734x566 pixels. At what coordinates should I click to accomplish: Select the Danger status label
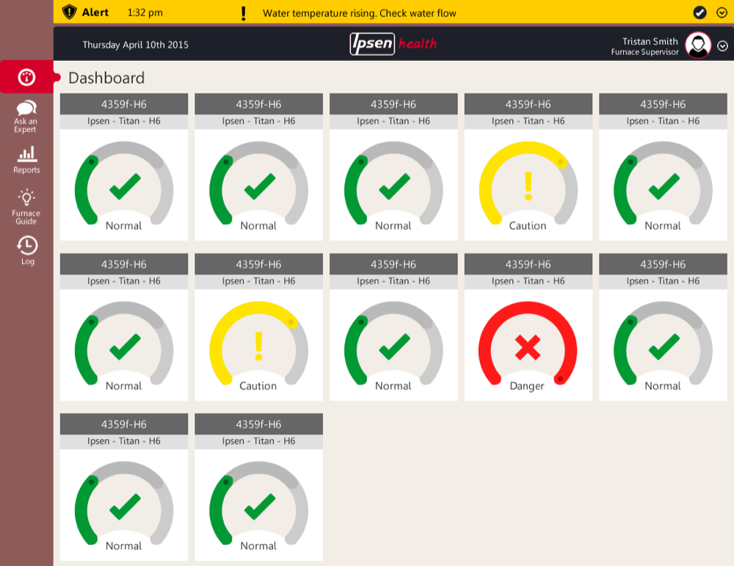tap(527, 385)
